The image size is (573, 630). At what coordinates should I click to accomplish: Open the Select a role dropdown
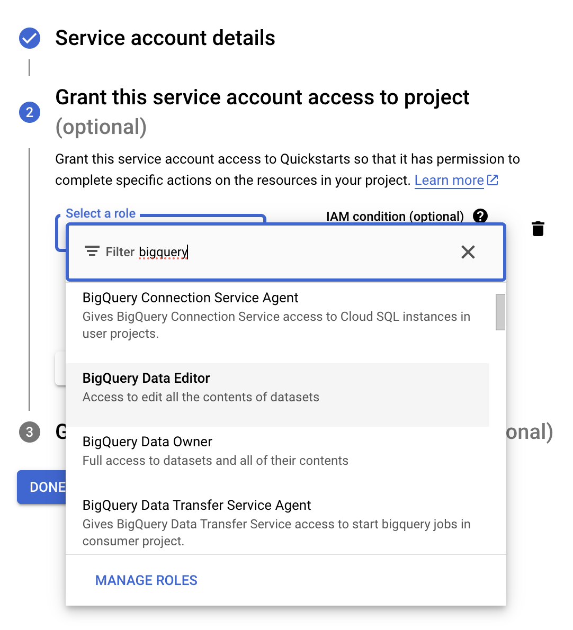[101, 213]
